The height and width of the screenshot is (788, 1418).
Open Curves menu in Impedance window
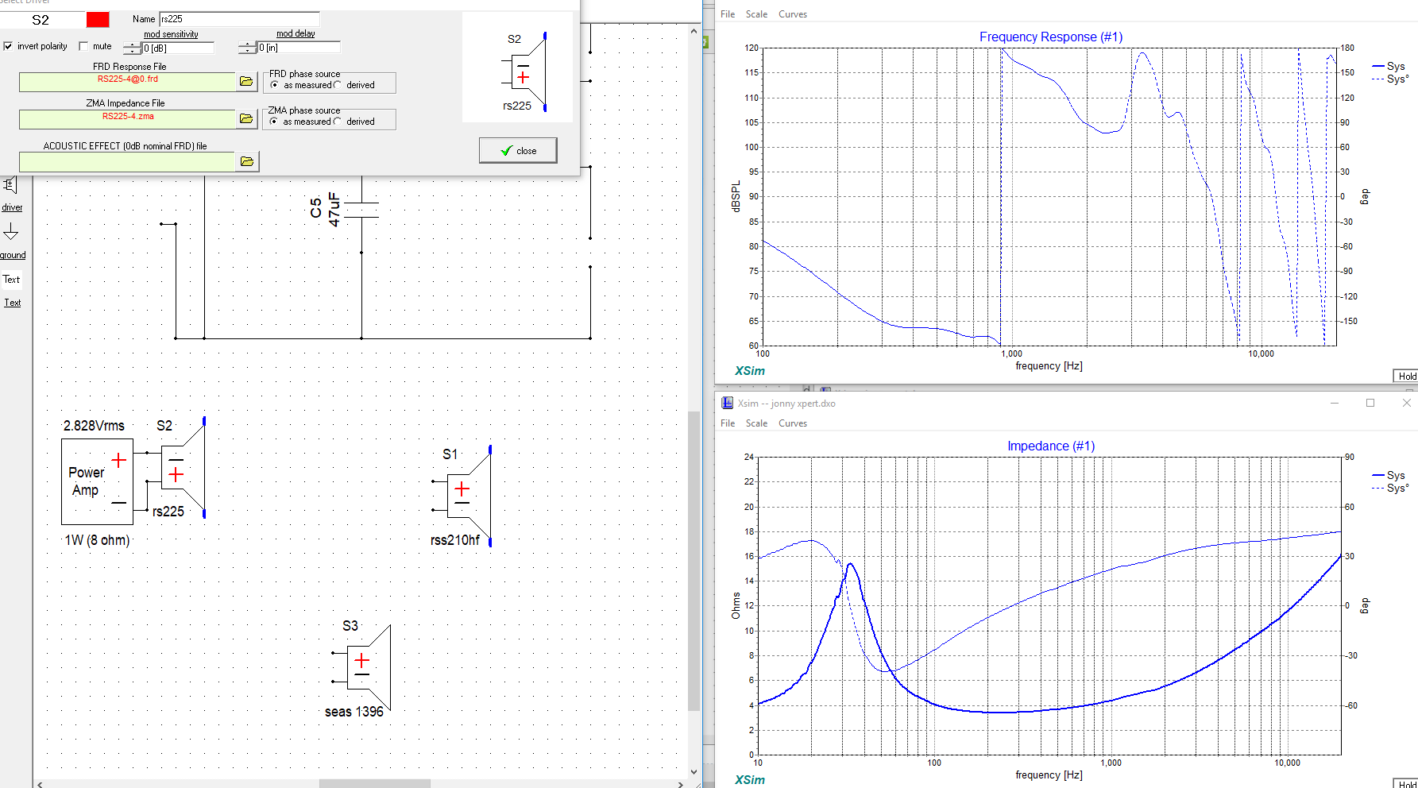coord(793,423)
